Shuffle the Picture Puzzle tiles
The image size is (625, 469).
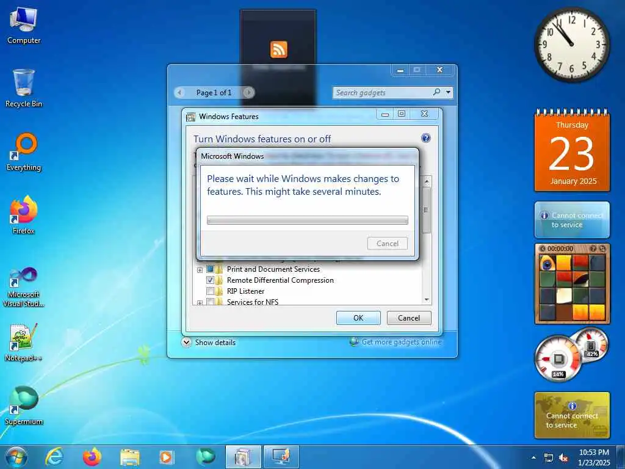coord(602,249)
